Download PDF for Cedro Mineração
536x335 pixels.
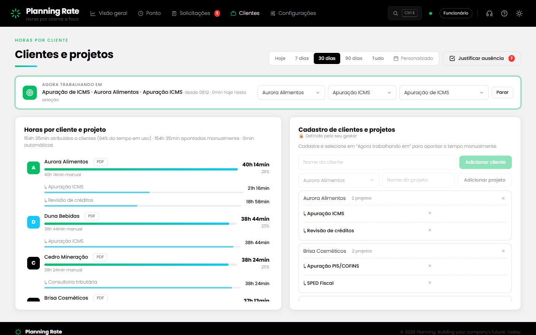(100, 257)
